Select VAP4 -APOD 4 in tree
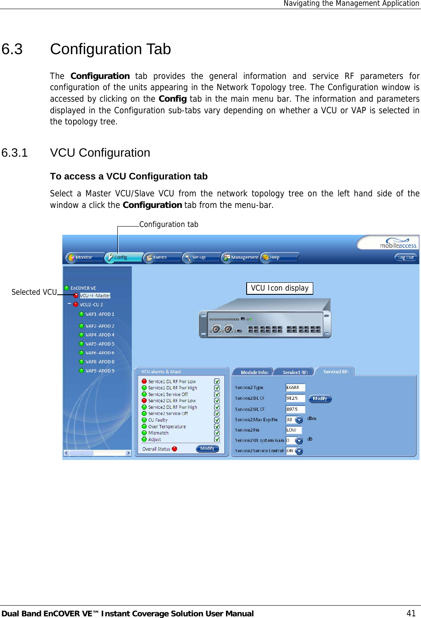 coord(100,335)
